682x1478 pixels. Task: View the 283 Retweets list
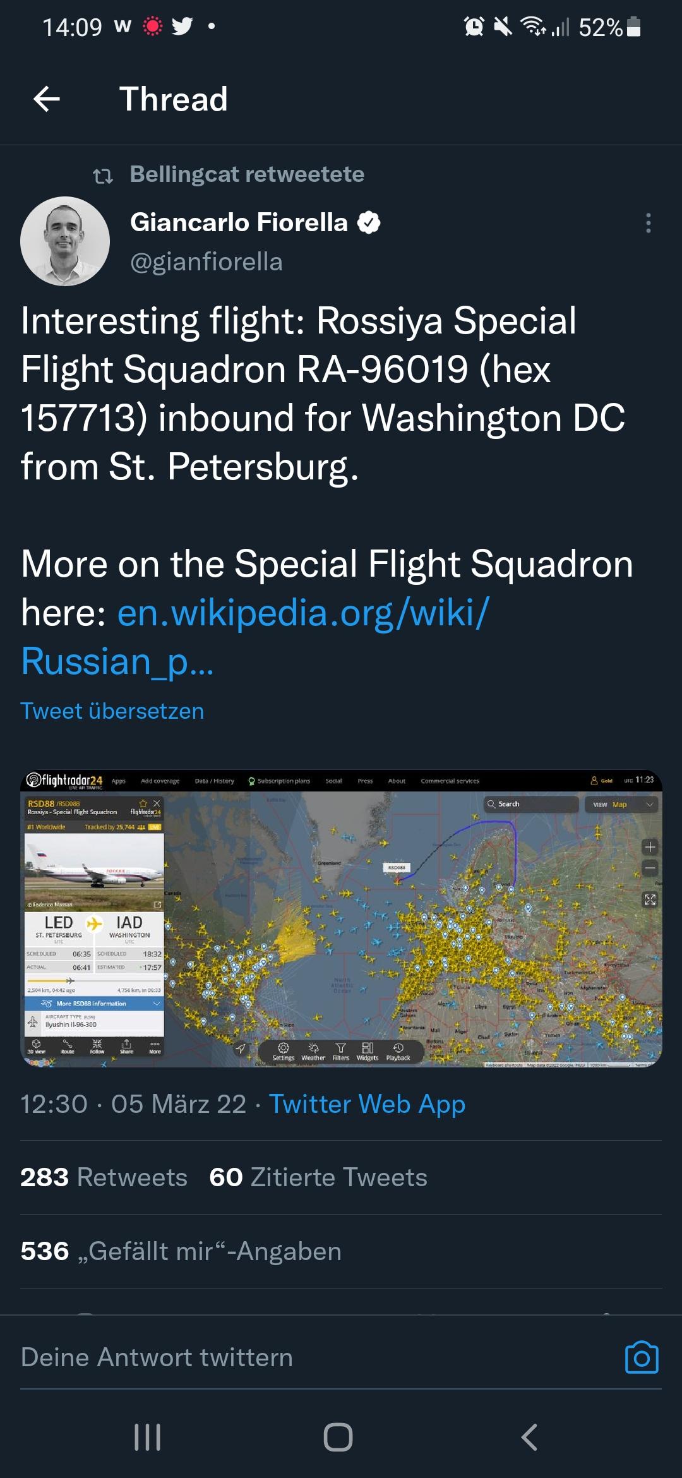104,1177
